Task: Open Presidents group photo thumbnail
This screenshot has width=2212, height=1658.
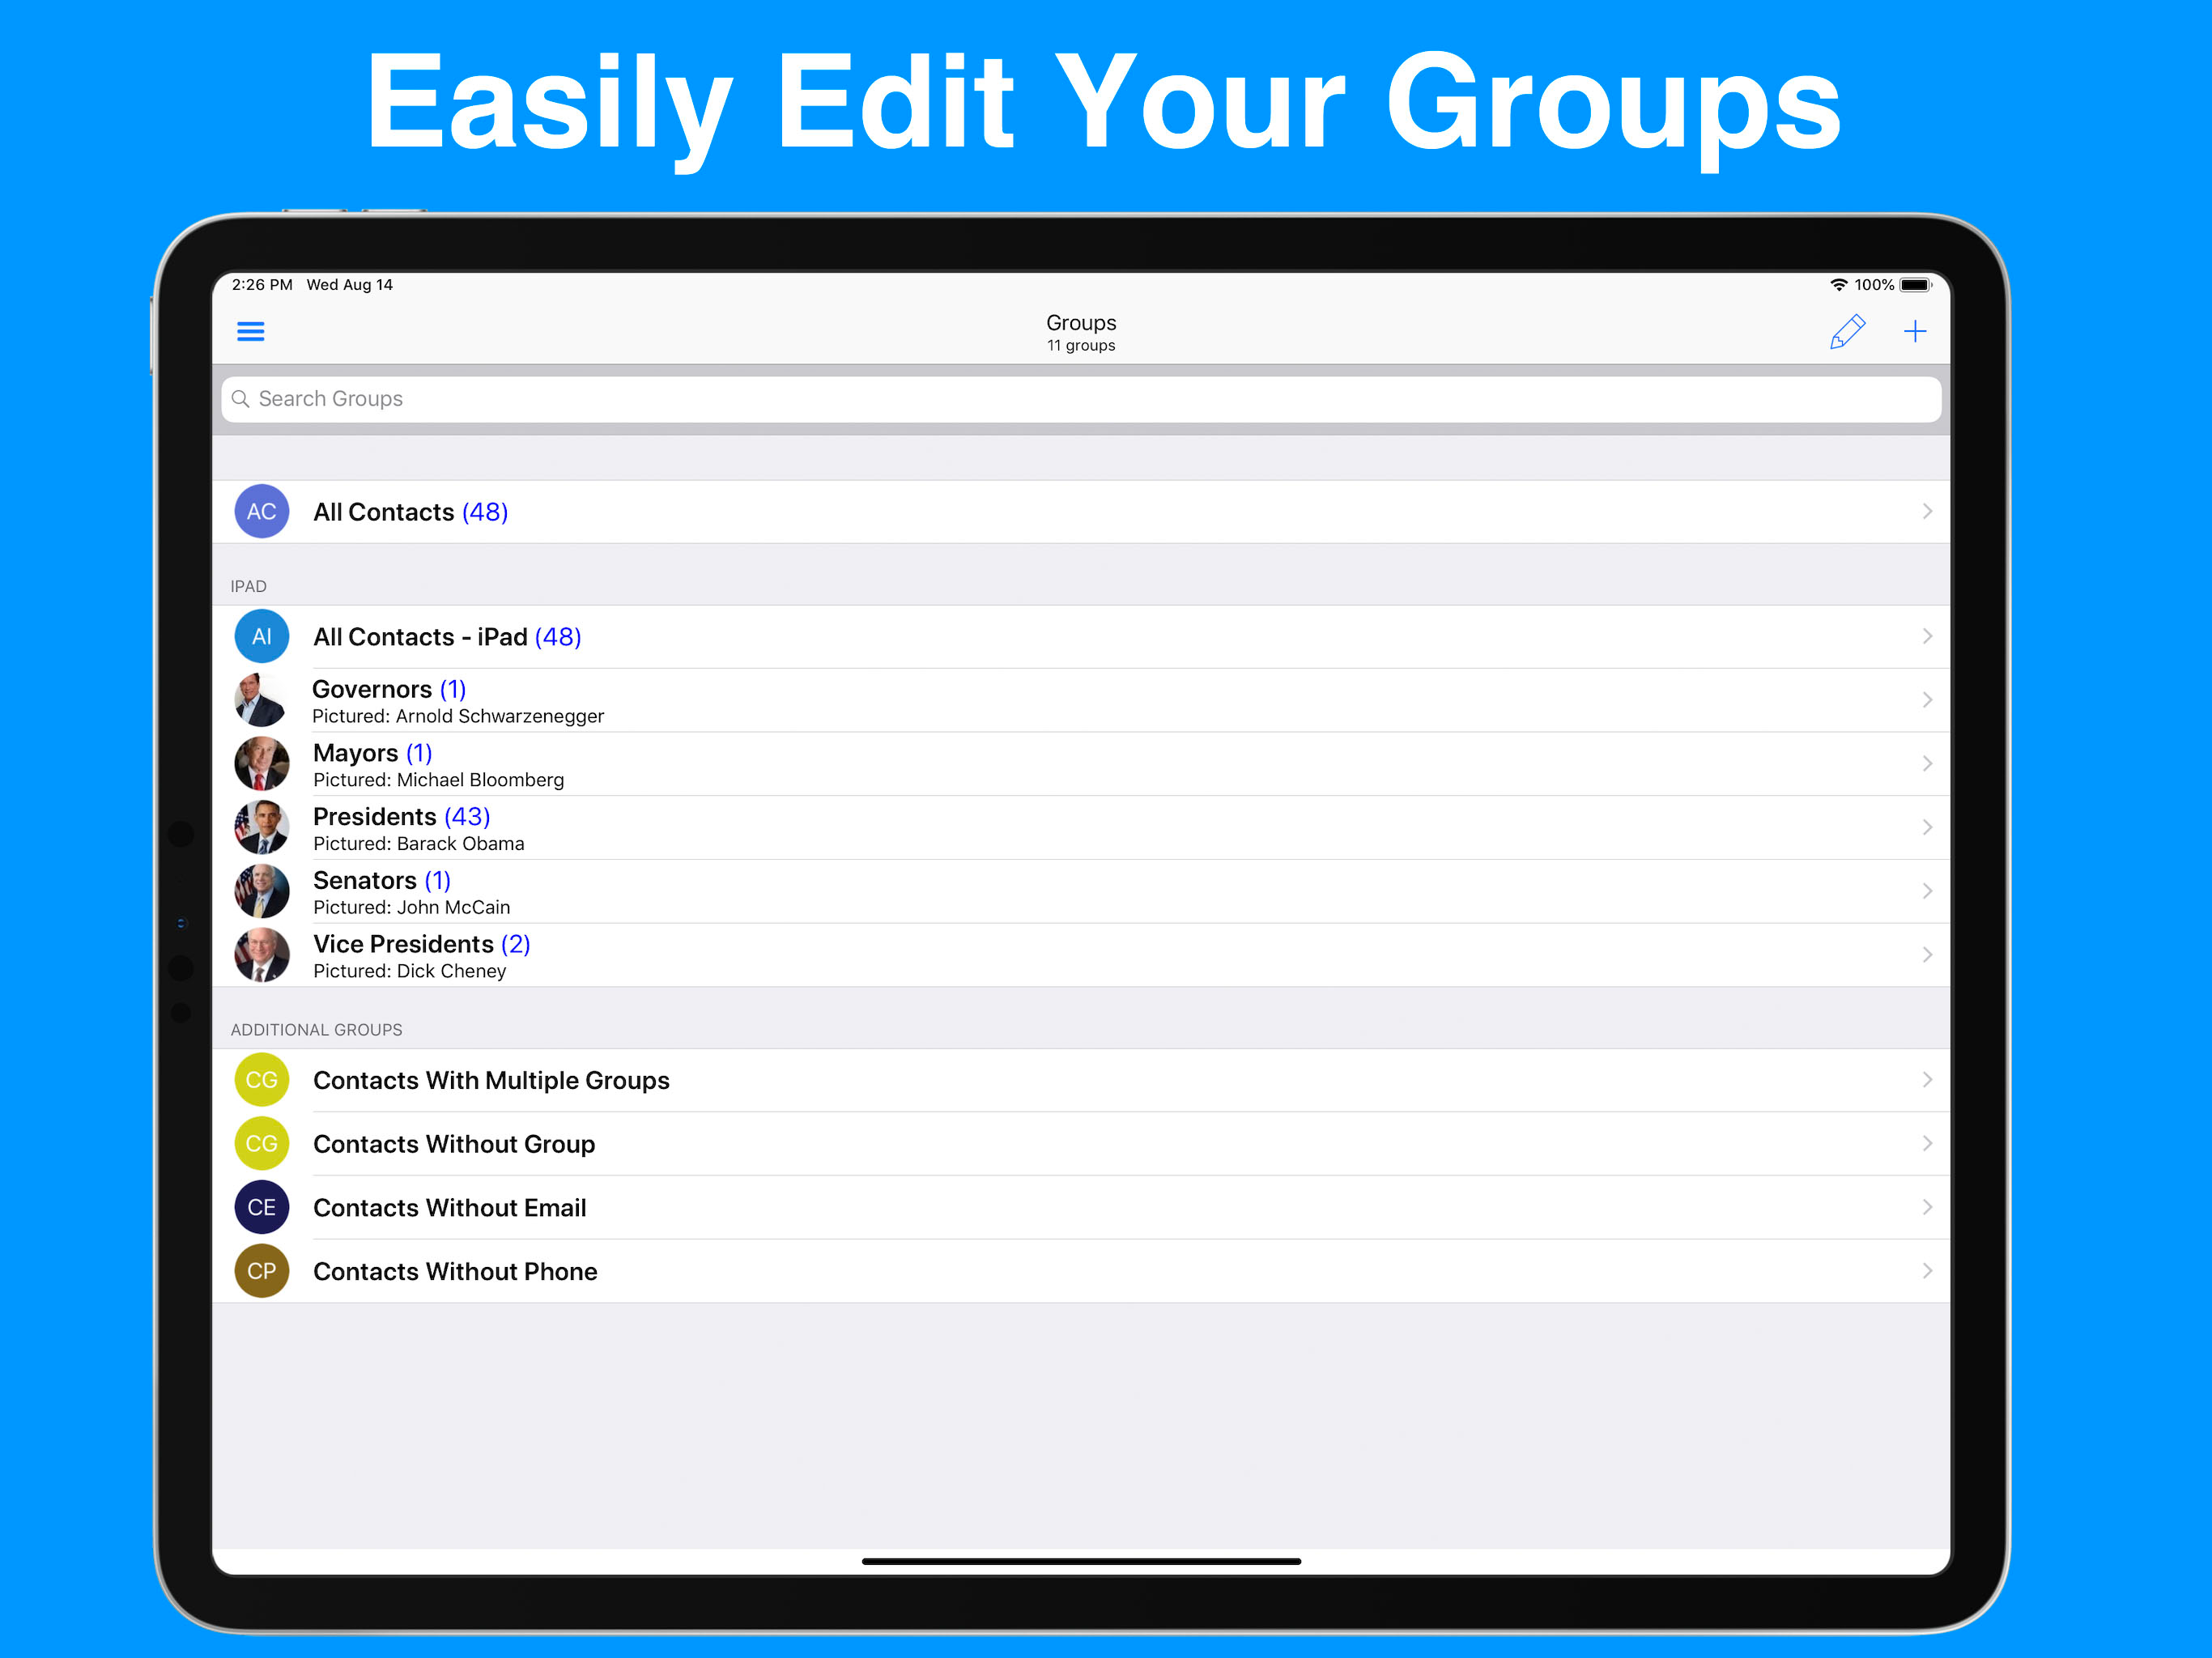Action: tap(262, 828)
